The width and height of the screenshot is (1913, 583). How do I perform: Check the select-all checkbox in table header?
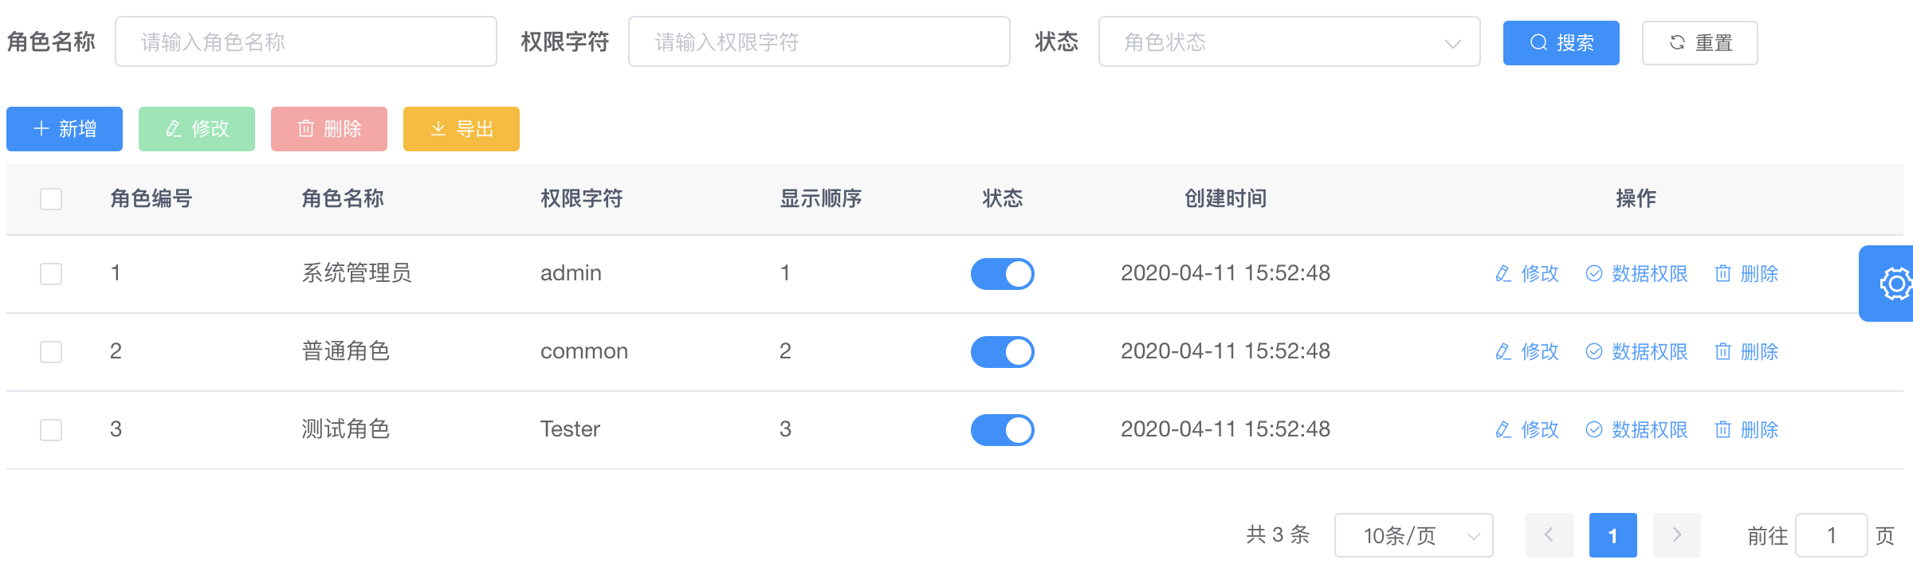tap(51, 199)
